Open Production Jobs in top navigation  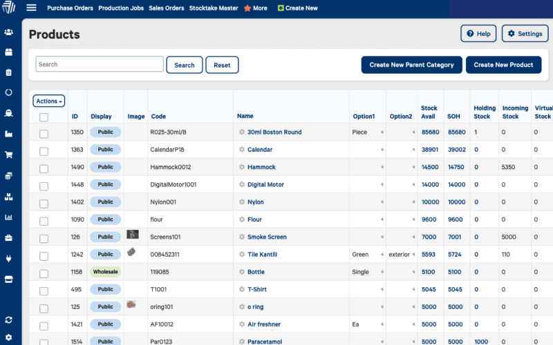pyautogui.click(x=121, y=8)
